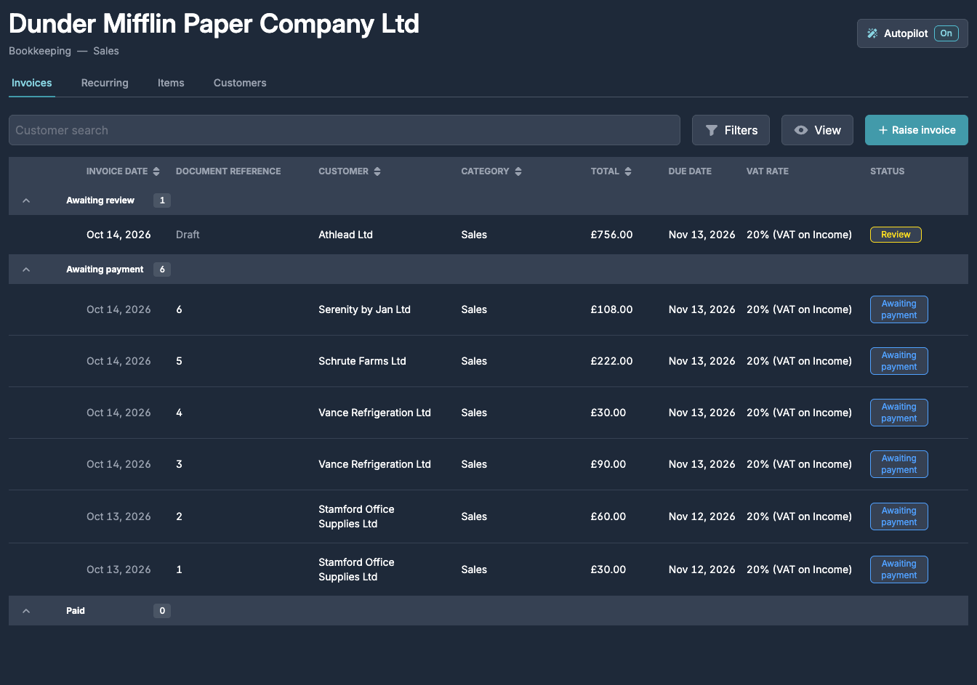
Task: Collapse the Paid group chevron
Action: pos(26,611)
